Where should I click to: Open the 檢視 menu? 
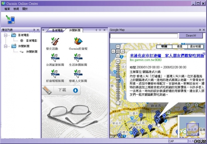(x=16, y=9)
